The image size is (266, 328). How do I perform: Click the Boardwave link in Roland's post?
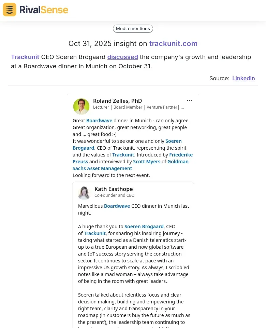pyautogui.click(x=99, y=121)
